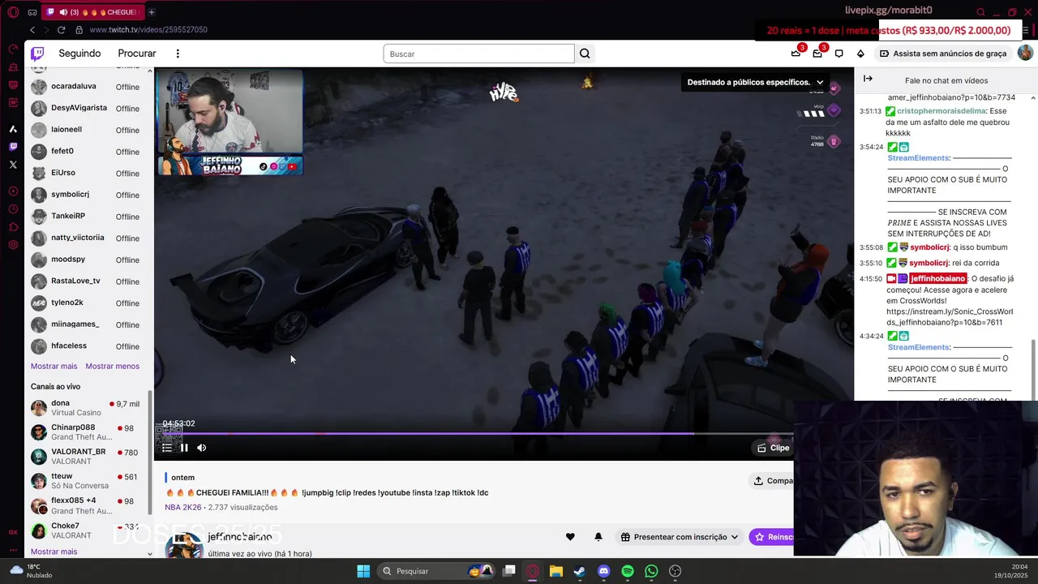
Task: Collapse followed channels with 'Mostrar menos'
Action: 113,366
